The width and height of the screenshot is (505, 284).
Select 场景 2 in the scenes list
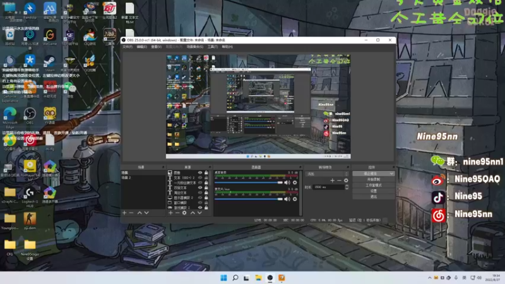tap(143, 178)
